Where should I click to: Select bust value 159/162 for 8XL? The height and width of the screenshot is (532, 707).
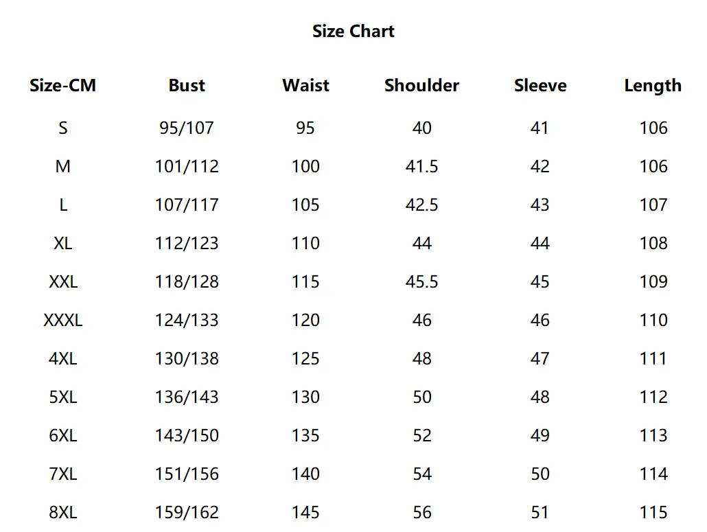point(187,512)
